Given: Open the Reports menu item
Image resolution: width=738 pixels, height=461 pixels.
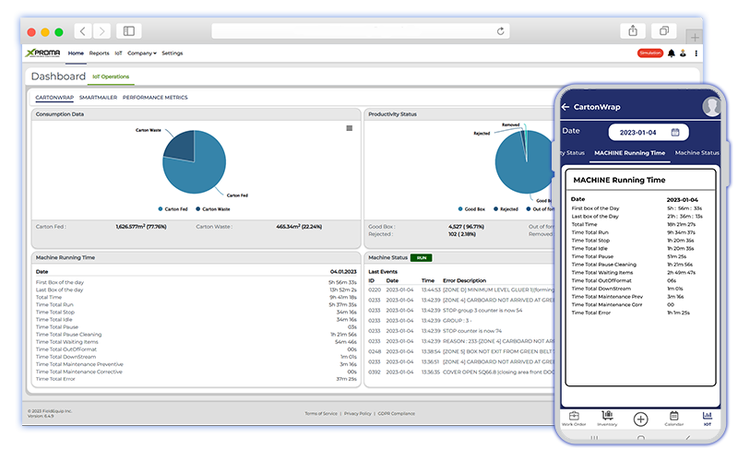Looking at the screenshot, I should pos(99,53).
